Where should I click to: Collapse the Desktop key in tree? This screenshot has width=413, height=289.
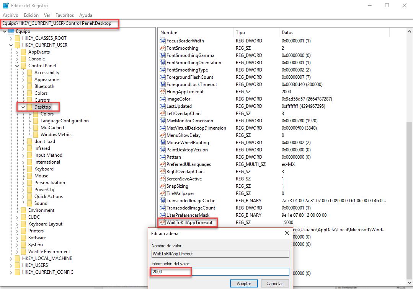(x=23, y=107)
